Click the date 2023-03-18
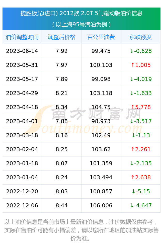Image resolution: width=163 pixels, height=245 pixels. 22,135
